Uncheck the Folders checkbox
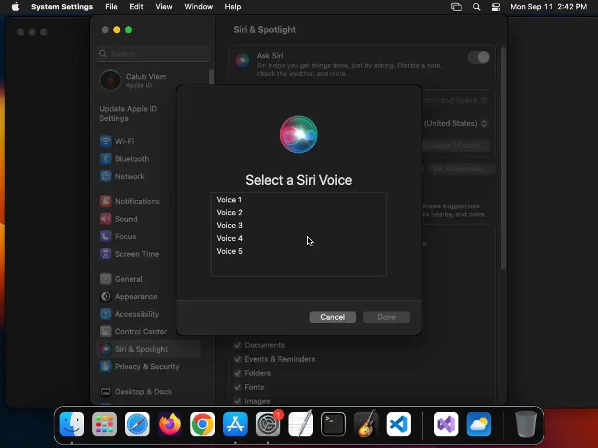 (238, 373)
